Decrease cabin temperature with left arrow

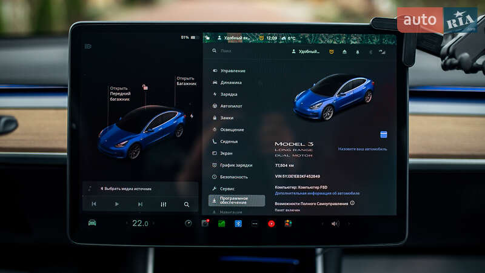click(127, 223)
